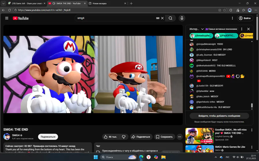Click the main page vertical scrollbar
The height and width of the screenshot is (161, 259).
(x=257, y=28)
